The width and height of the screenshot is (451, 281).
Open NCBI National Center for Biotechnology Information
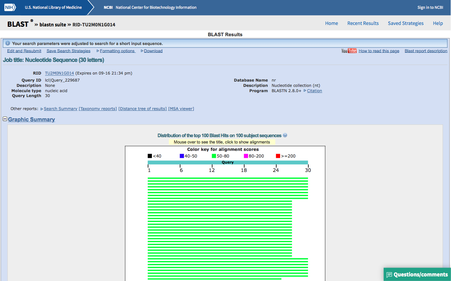[150, 7]
